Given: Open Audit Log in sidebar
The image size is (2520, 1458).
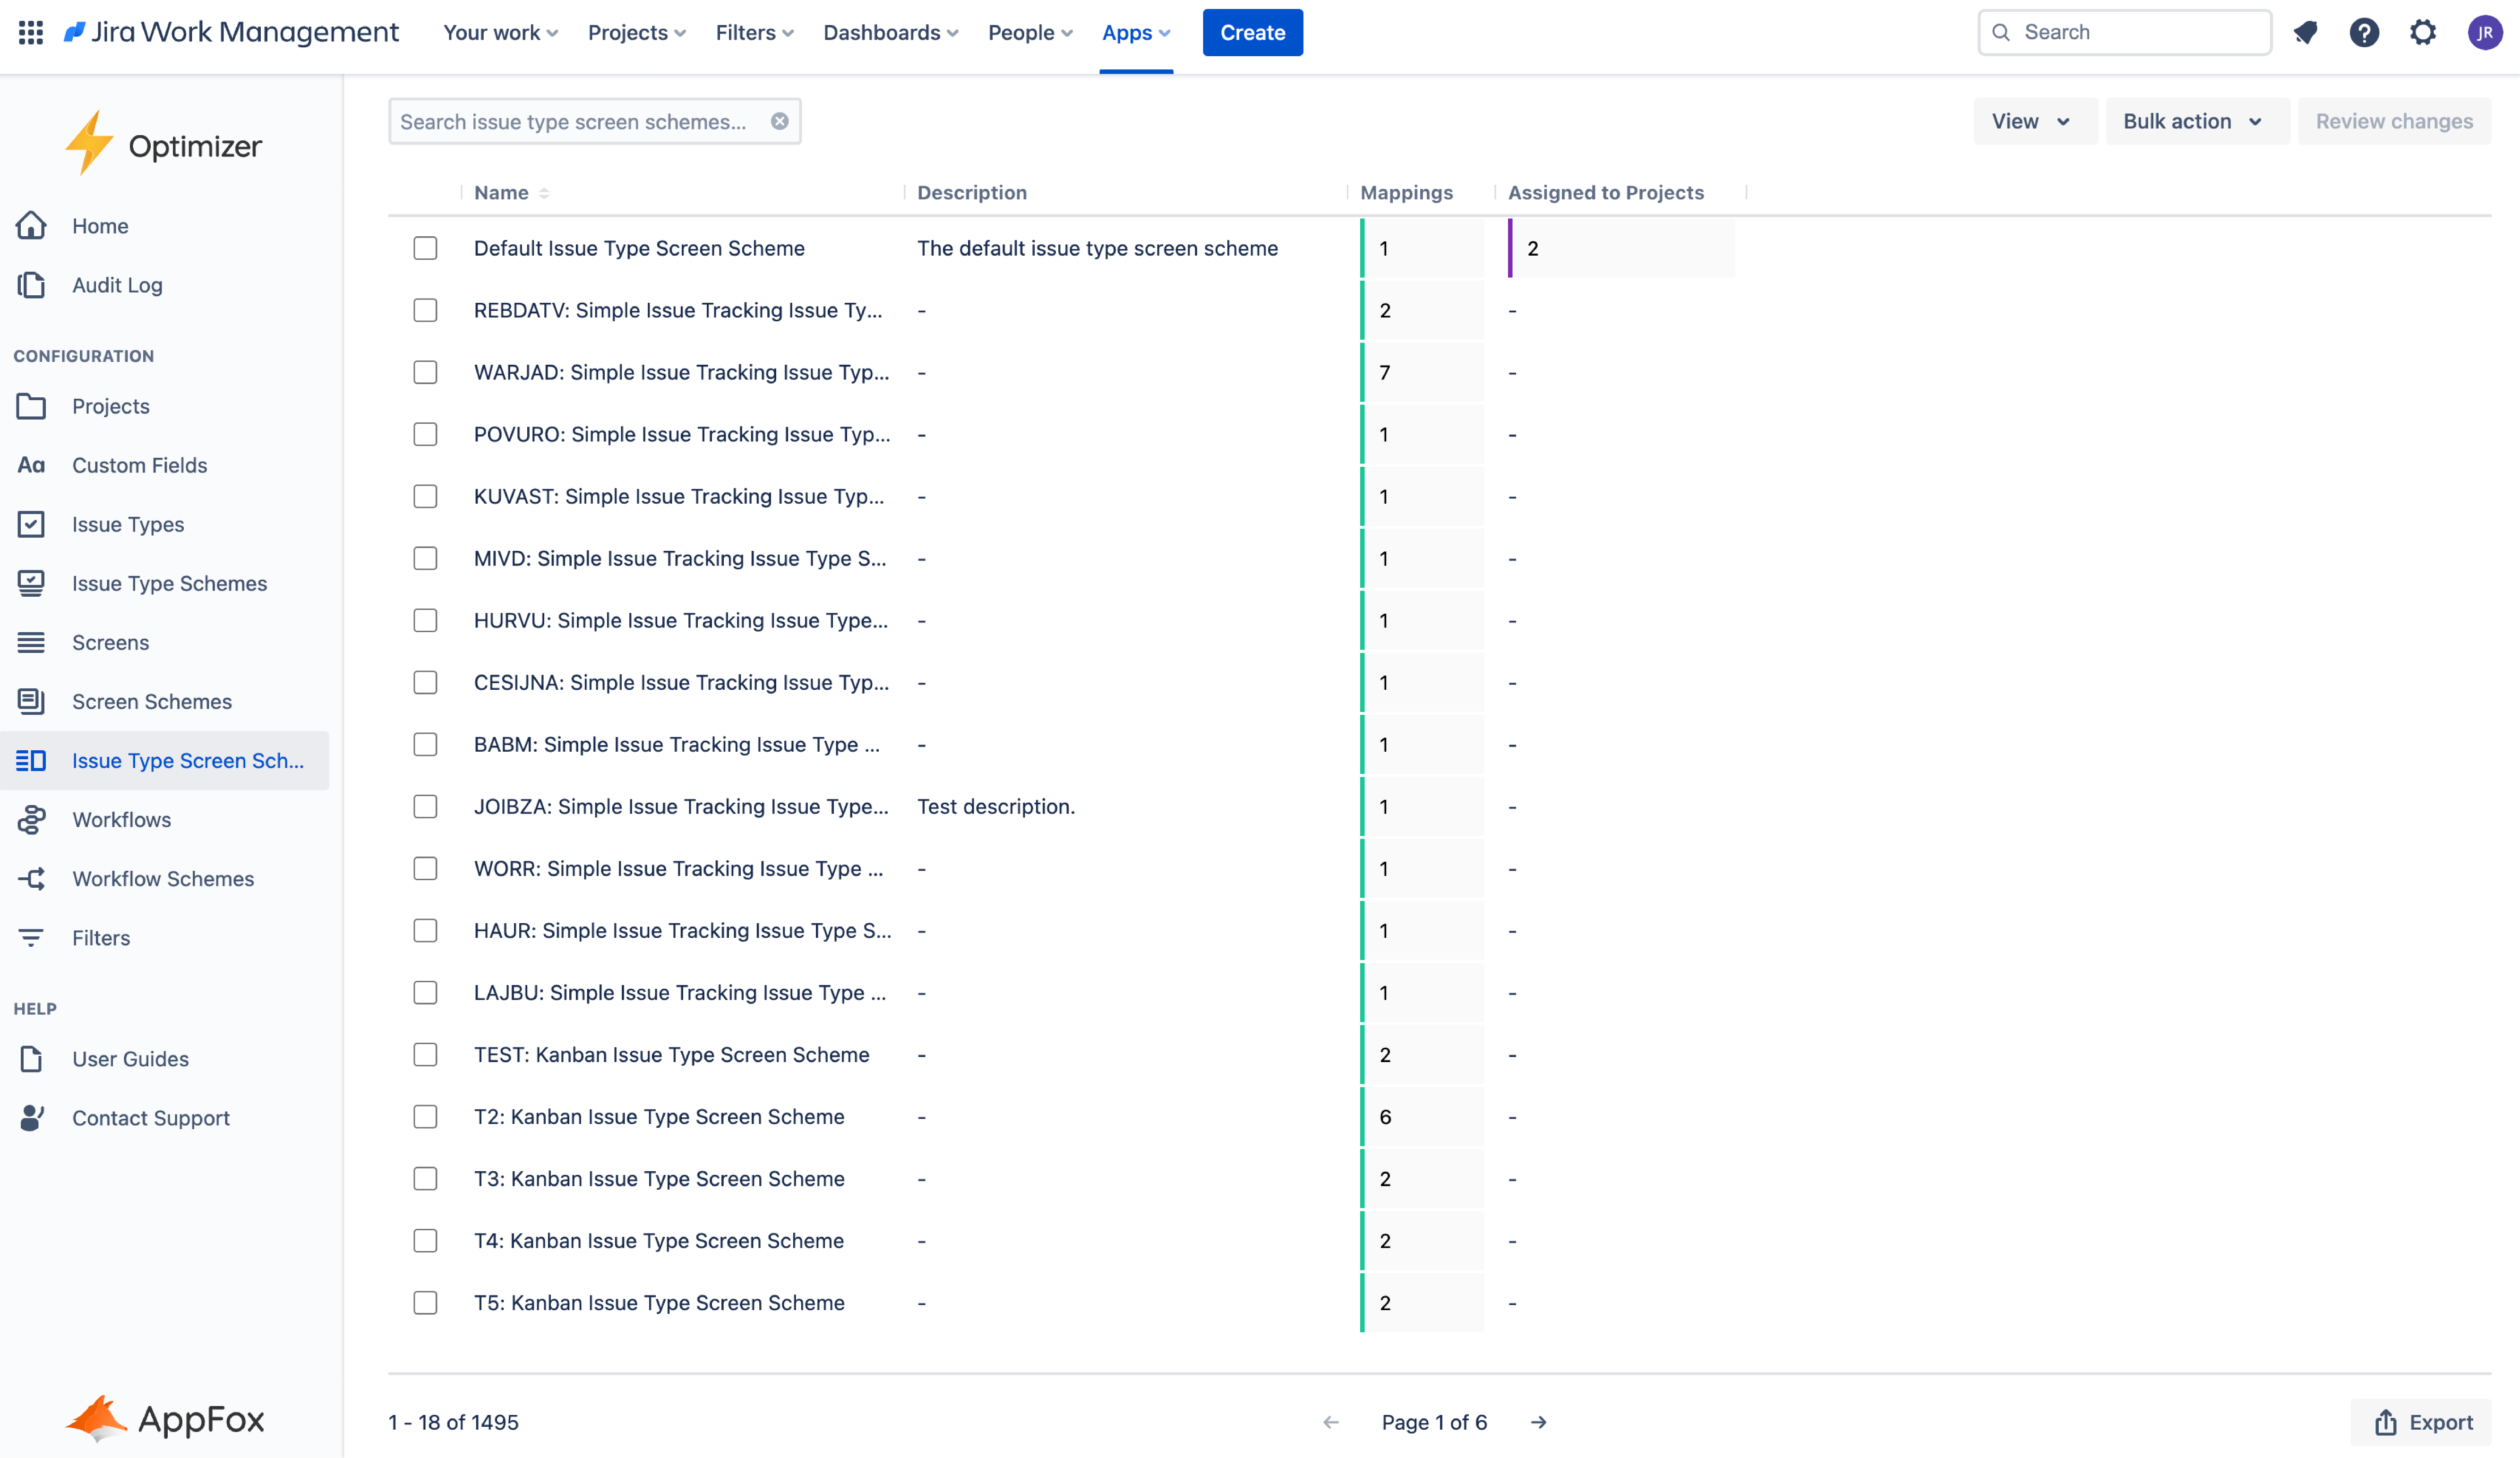Looking at the screenshot, I should pyautogui.click(x=117, y=285).
